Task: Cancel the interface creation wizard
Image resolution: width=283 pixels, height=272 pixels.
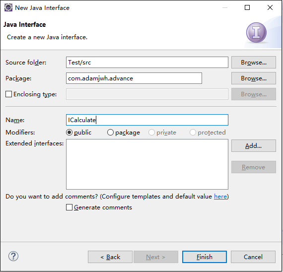Action: point(253,257)
